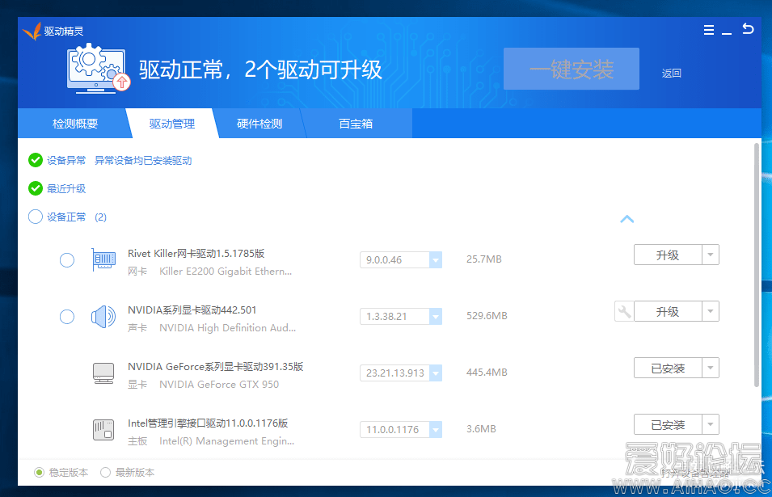Click the NVIDIA GeForce系列显卡驱动391.35版 title
Screen dimensions: 772x497
click(x=215, y=367)
